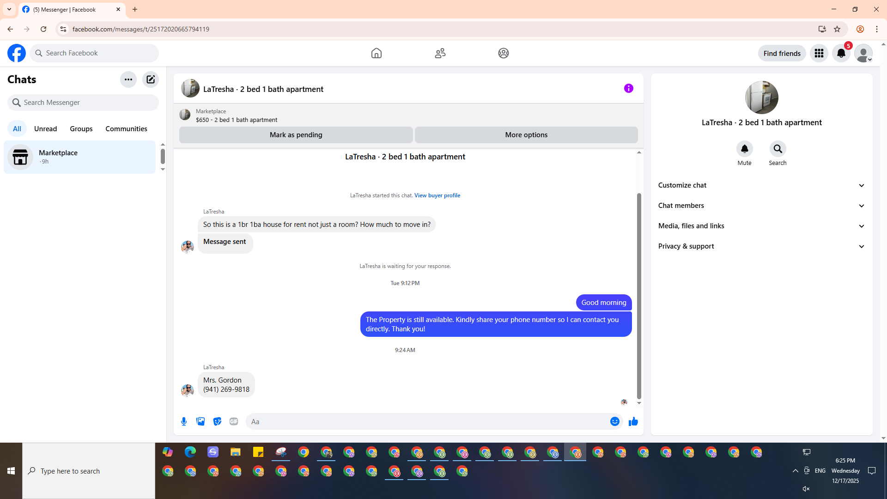Click the voice clip microphone icon

coord(184,421)
